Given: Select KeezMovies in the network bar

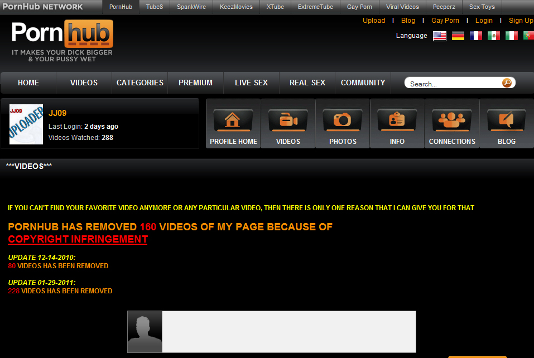Looking at the screenshot, I should (x=237, y=7).
